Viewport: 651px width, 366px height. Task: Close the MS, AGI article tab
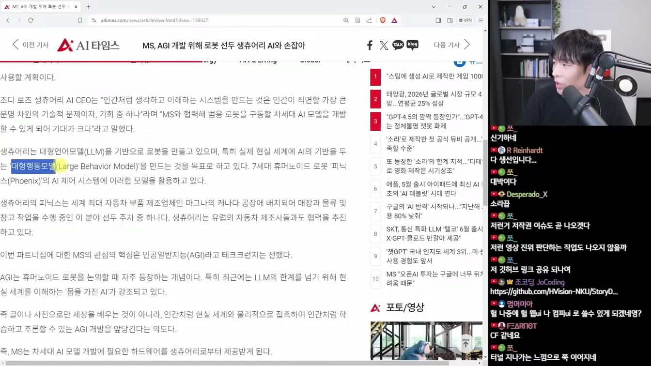[76, 7]
